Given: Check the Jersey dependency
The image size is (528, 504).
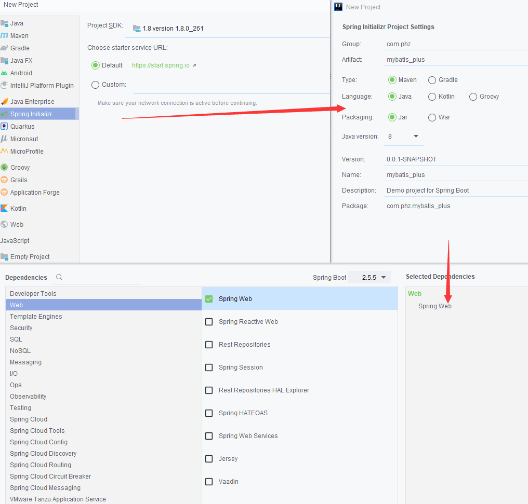Looking at the screenshot, I should (209, 459).
